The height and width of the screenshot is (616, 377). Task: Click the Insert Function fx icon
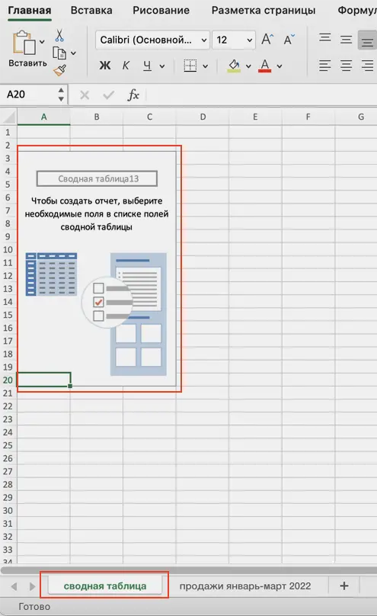(x=133, y=95)
